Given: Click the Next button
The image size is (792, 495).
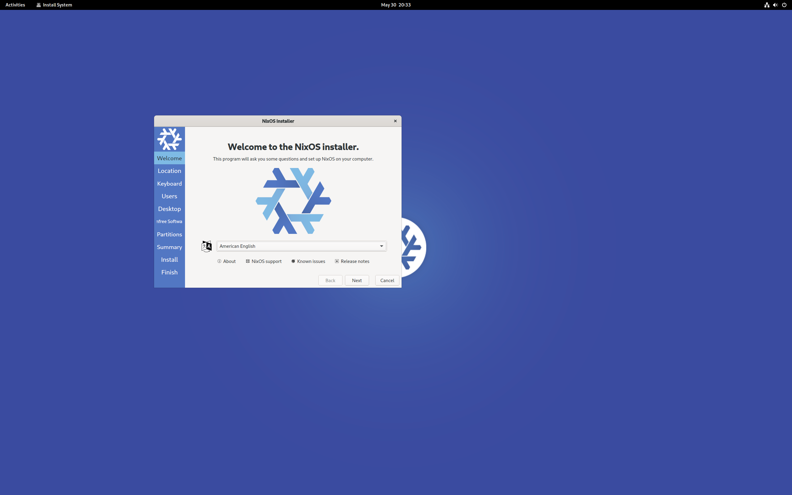Looking at the screenshot, I should click(357, 280).
